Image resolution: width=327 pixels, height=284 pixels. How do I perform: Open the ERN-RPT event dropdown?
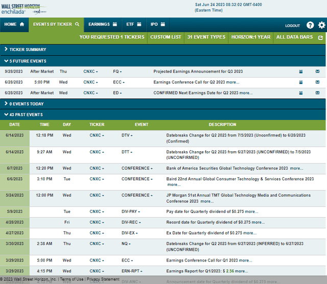coord(132,271)
